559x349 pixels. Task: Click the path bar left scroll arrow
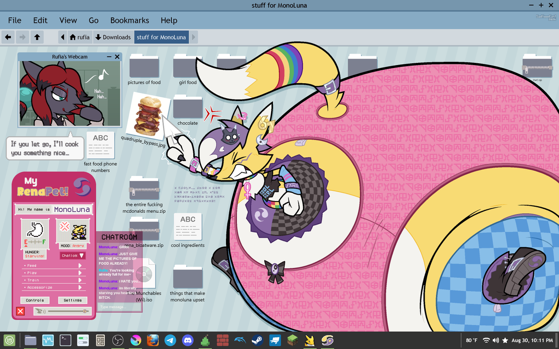point(62,37)
